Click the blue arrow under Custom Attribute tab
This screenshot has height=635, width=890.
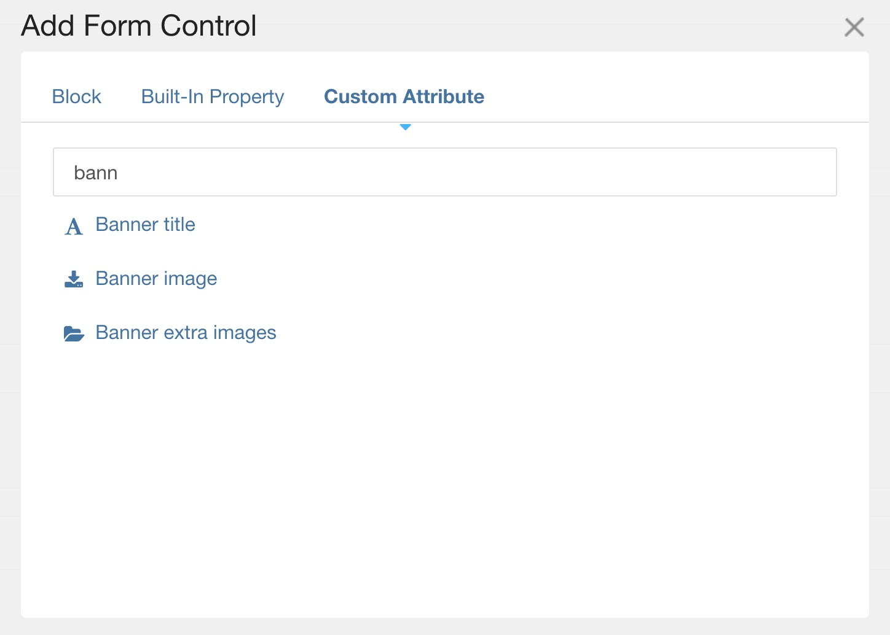pyautogui.click(x=405, y=127)
